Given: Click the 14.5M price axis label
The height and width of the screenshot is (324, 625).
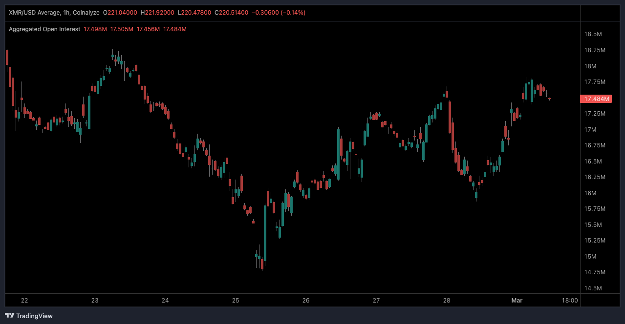Looking at the screenshot, I should (593, 288).
